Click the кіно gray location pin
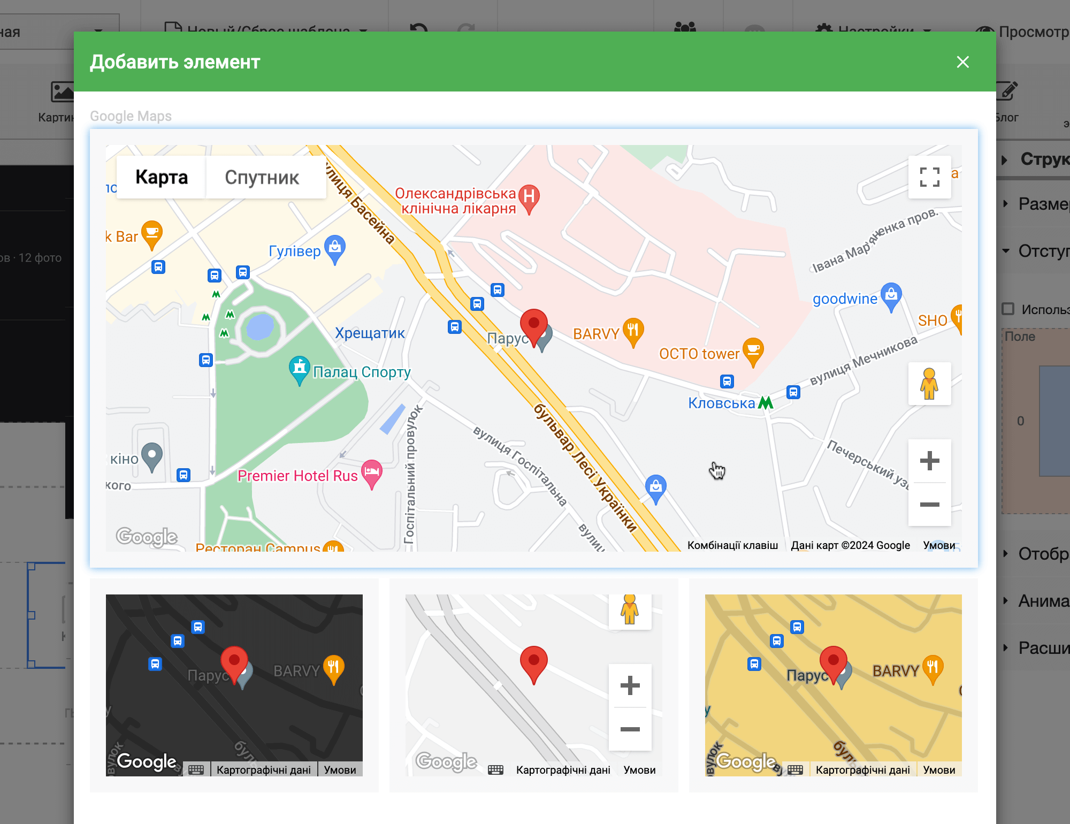Screen dimensions: 1070x824 (x=152, y=457)
